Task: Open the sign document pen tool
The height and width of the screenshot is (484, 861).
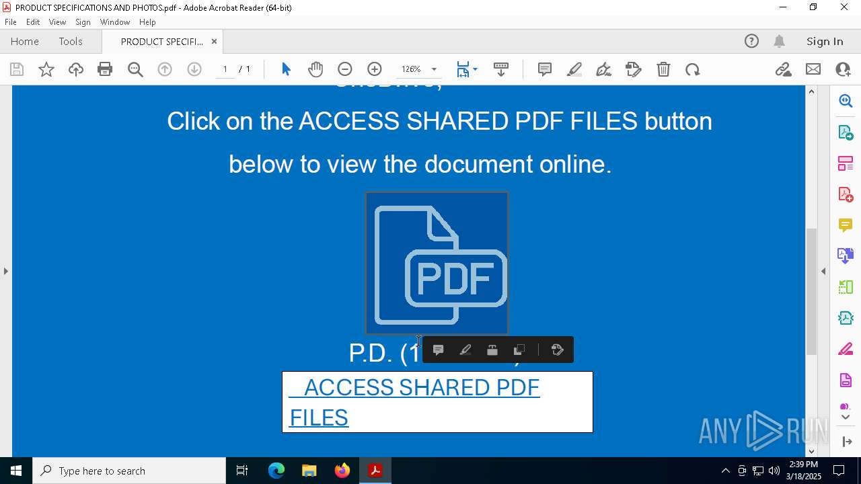Action: pyautogui.click(x=604, y=69)
